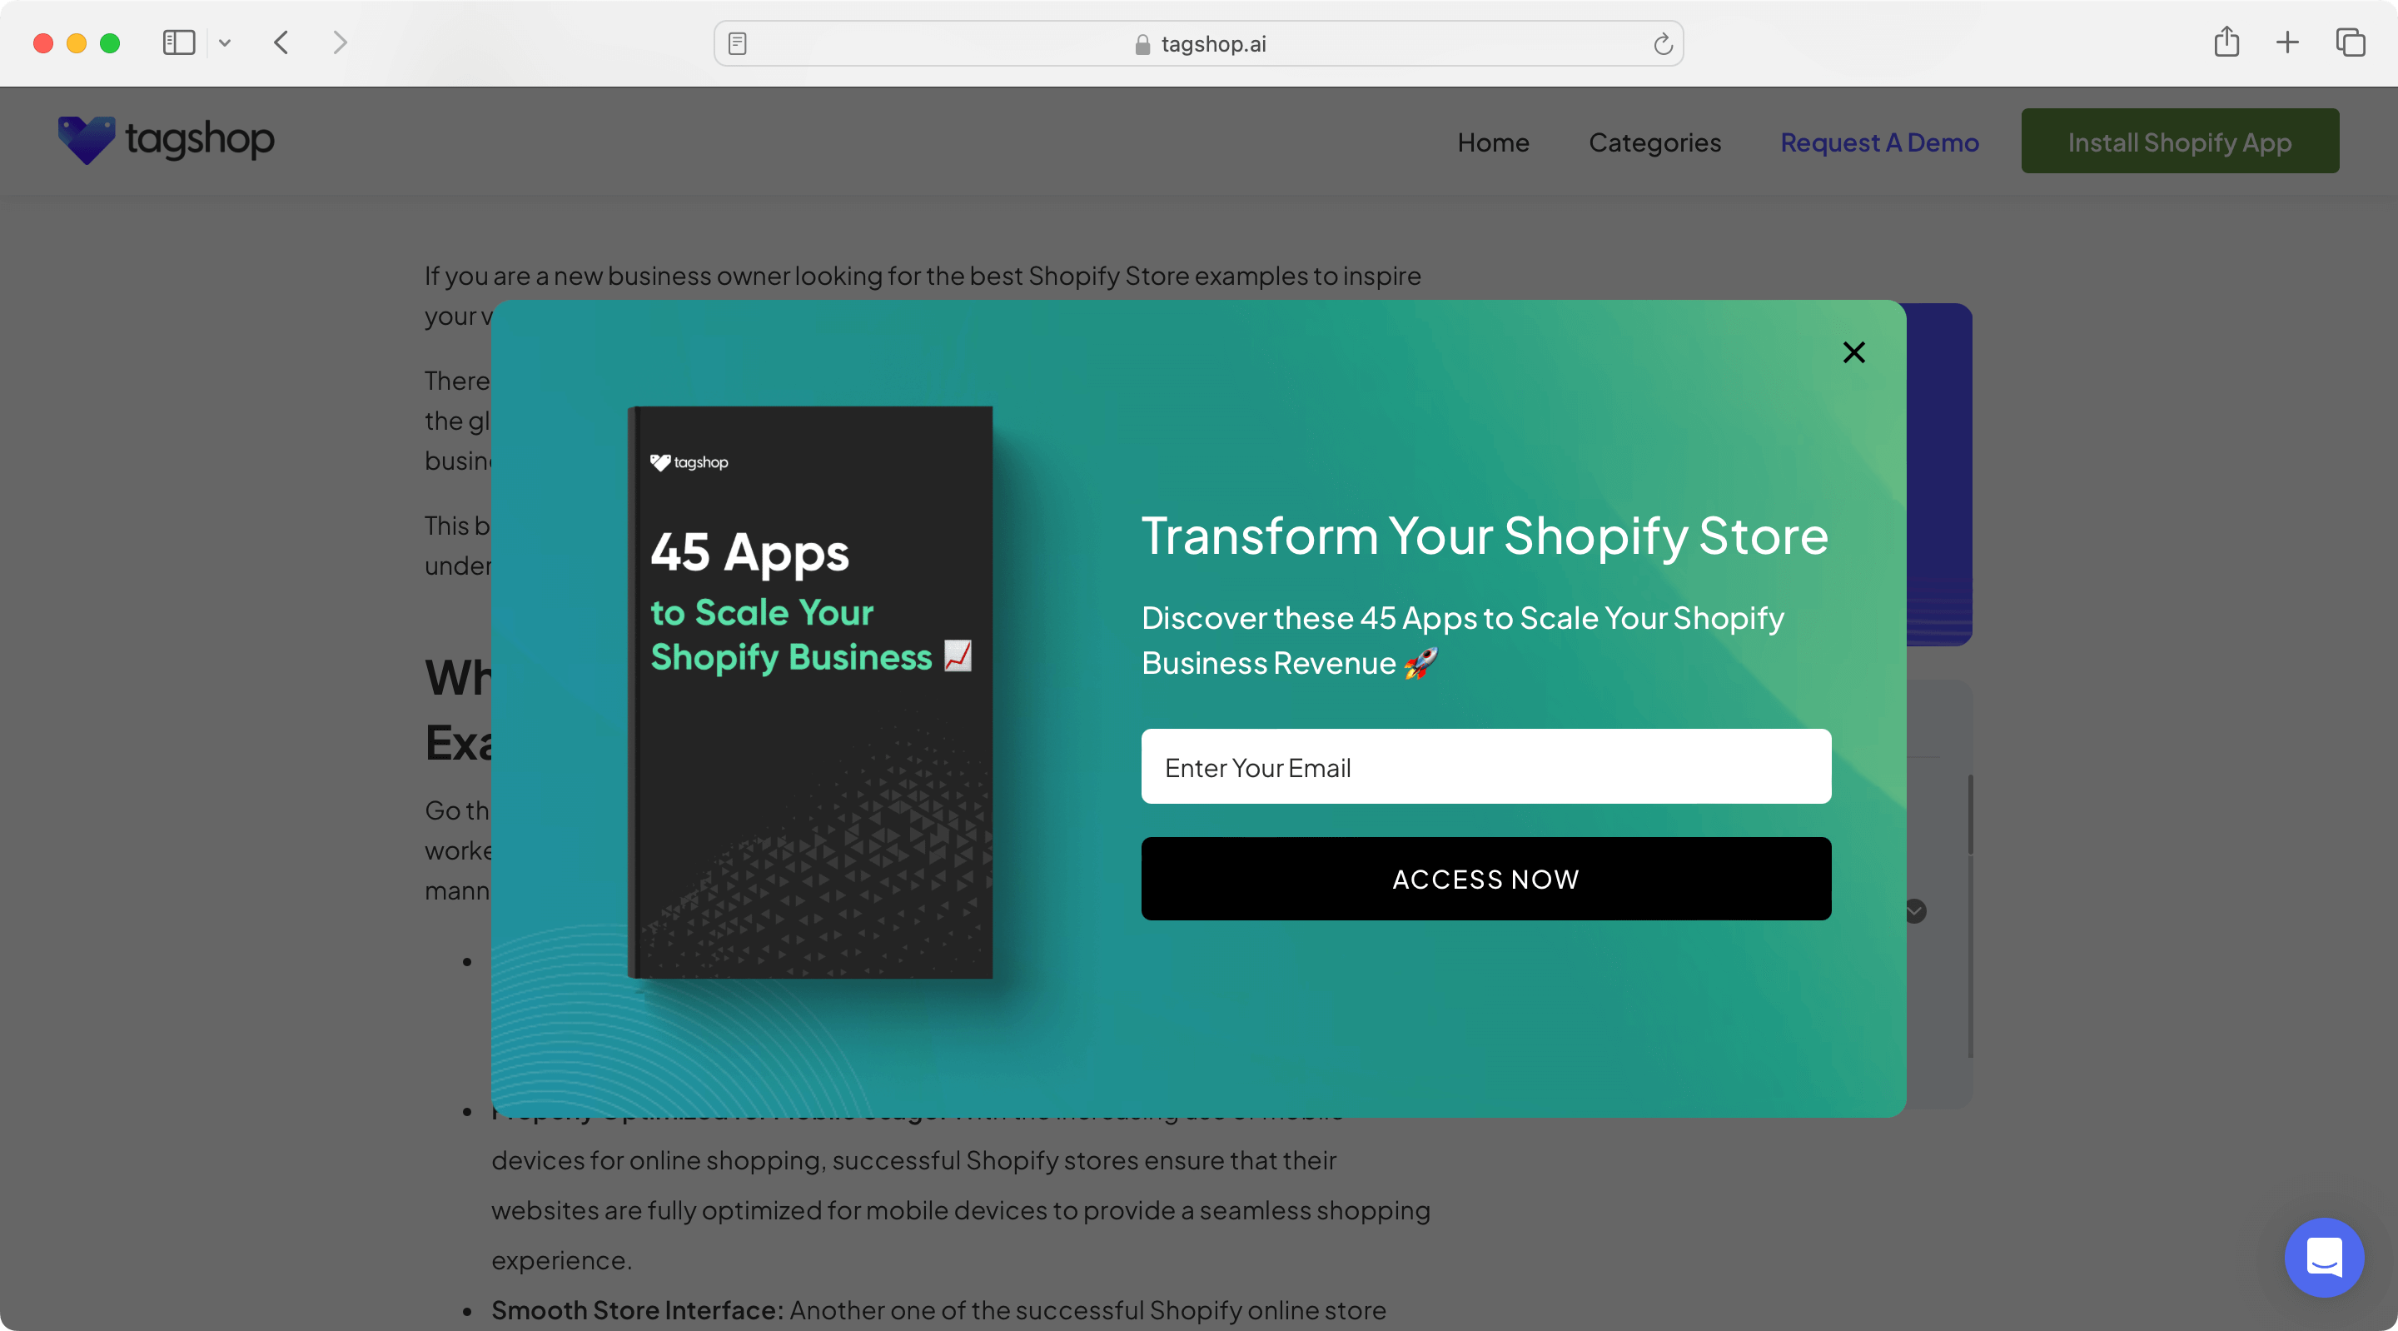Focus the Enter Your Email field
Image resolution: width=2398 pixels, height=1331 pixels.
[1485, 766]
